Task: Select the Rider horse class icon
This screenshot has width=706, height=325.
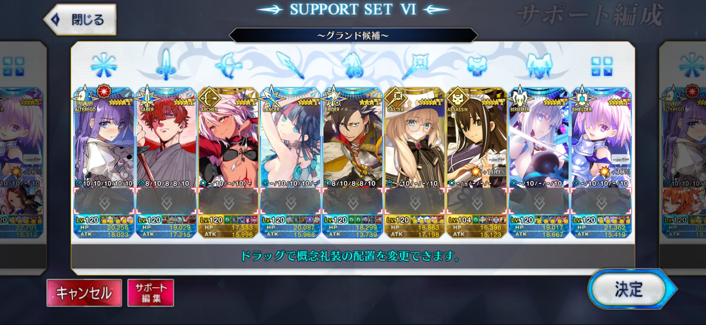Action: (x=353, y=65)
